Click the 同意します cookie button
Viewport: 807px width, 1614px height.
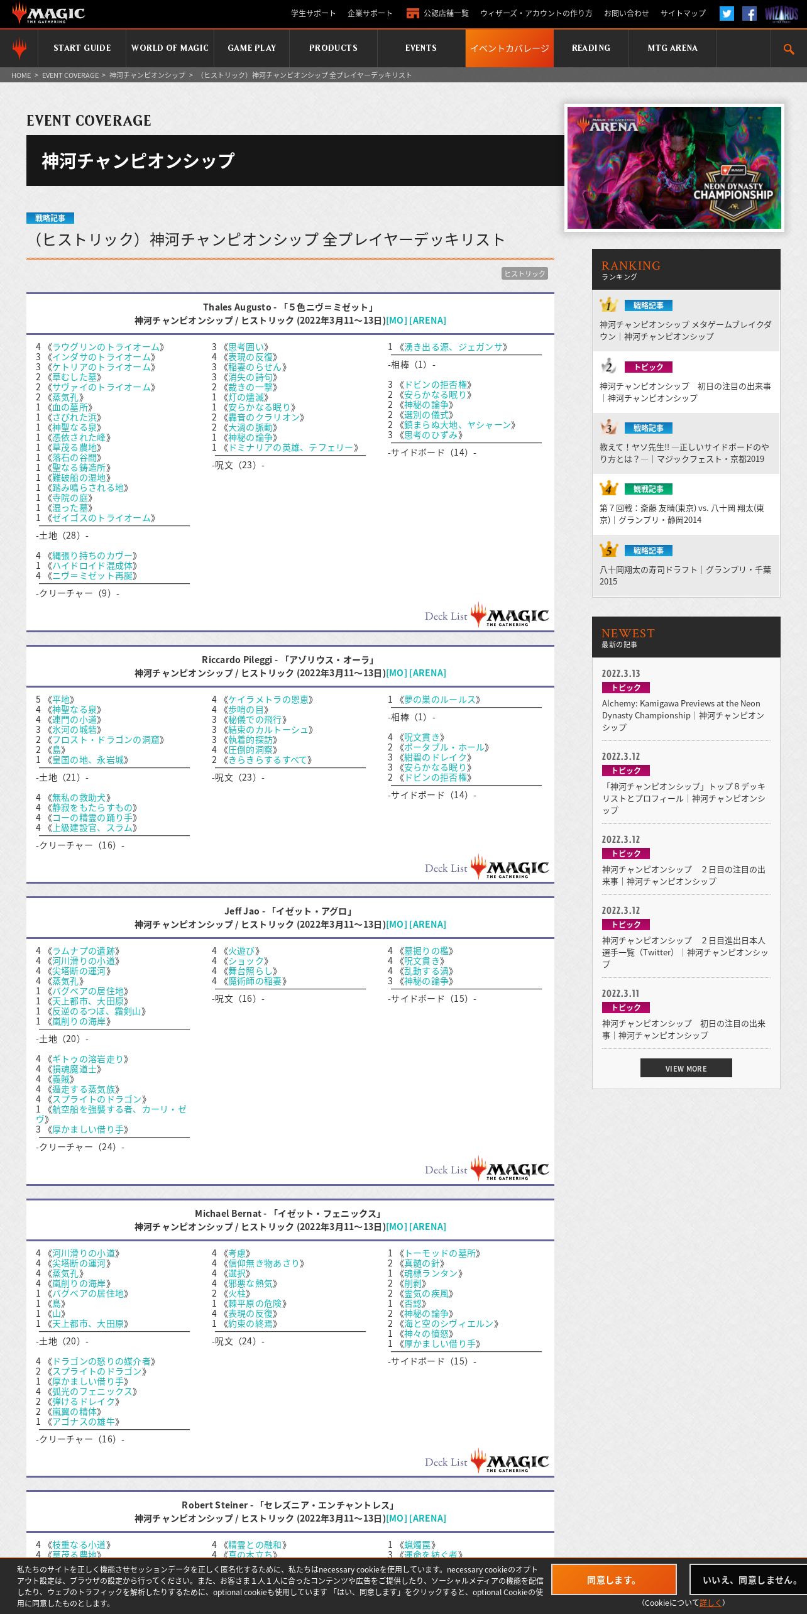click(x=614, y=1579)
